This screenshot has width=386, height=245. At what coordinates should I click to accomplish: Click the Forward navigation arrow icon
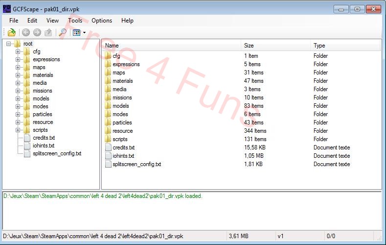(x=37, y=33)
